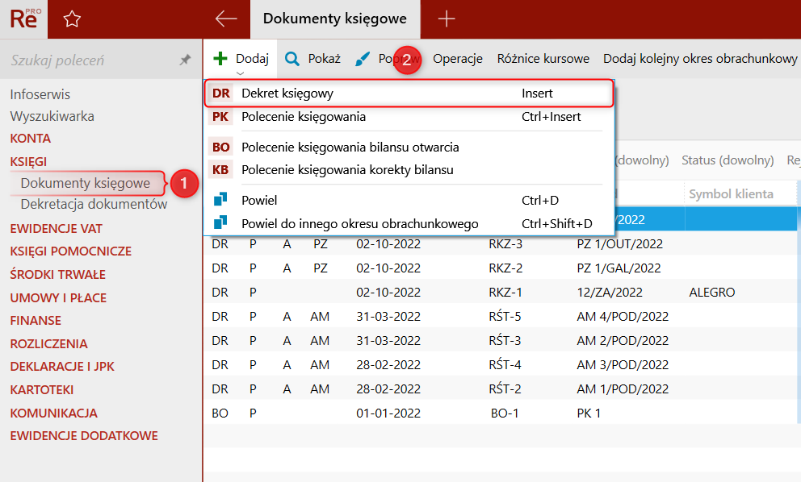
Task: Click the magnifier Pokaż icon
Action: tap(292, 59)
